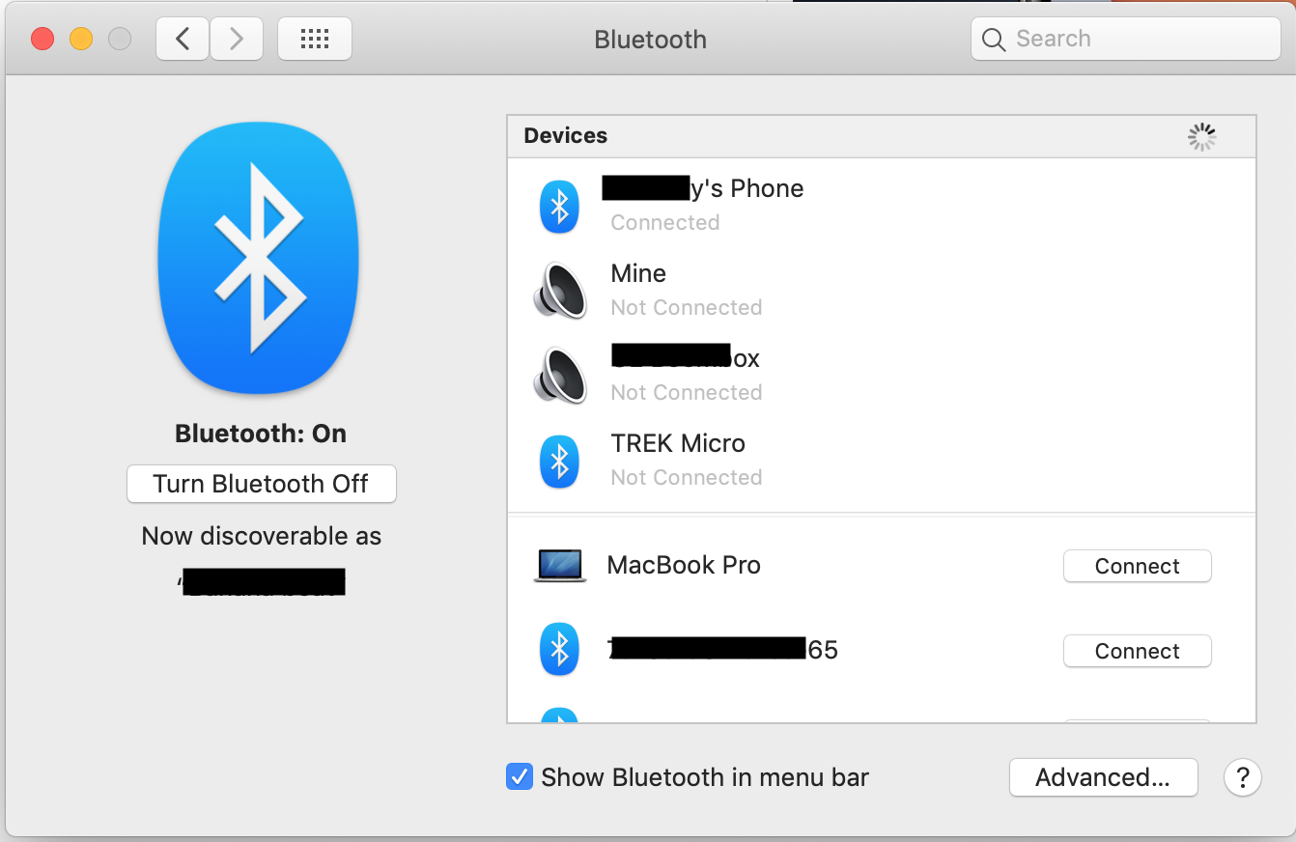1296x842 pixels.
Task: Go forward with the right chevron button
Action: (x=236, y=39)
